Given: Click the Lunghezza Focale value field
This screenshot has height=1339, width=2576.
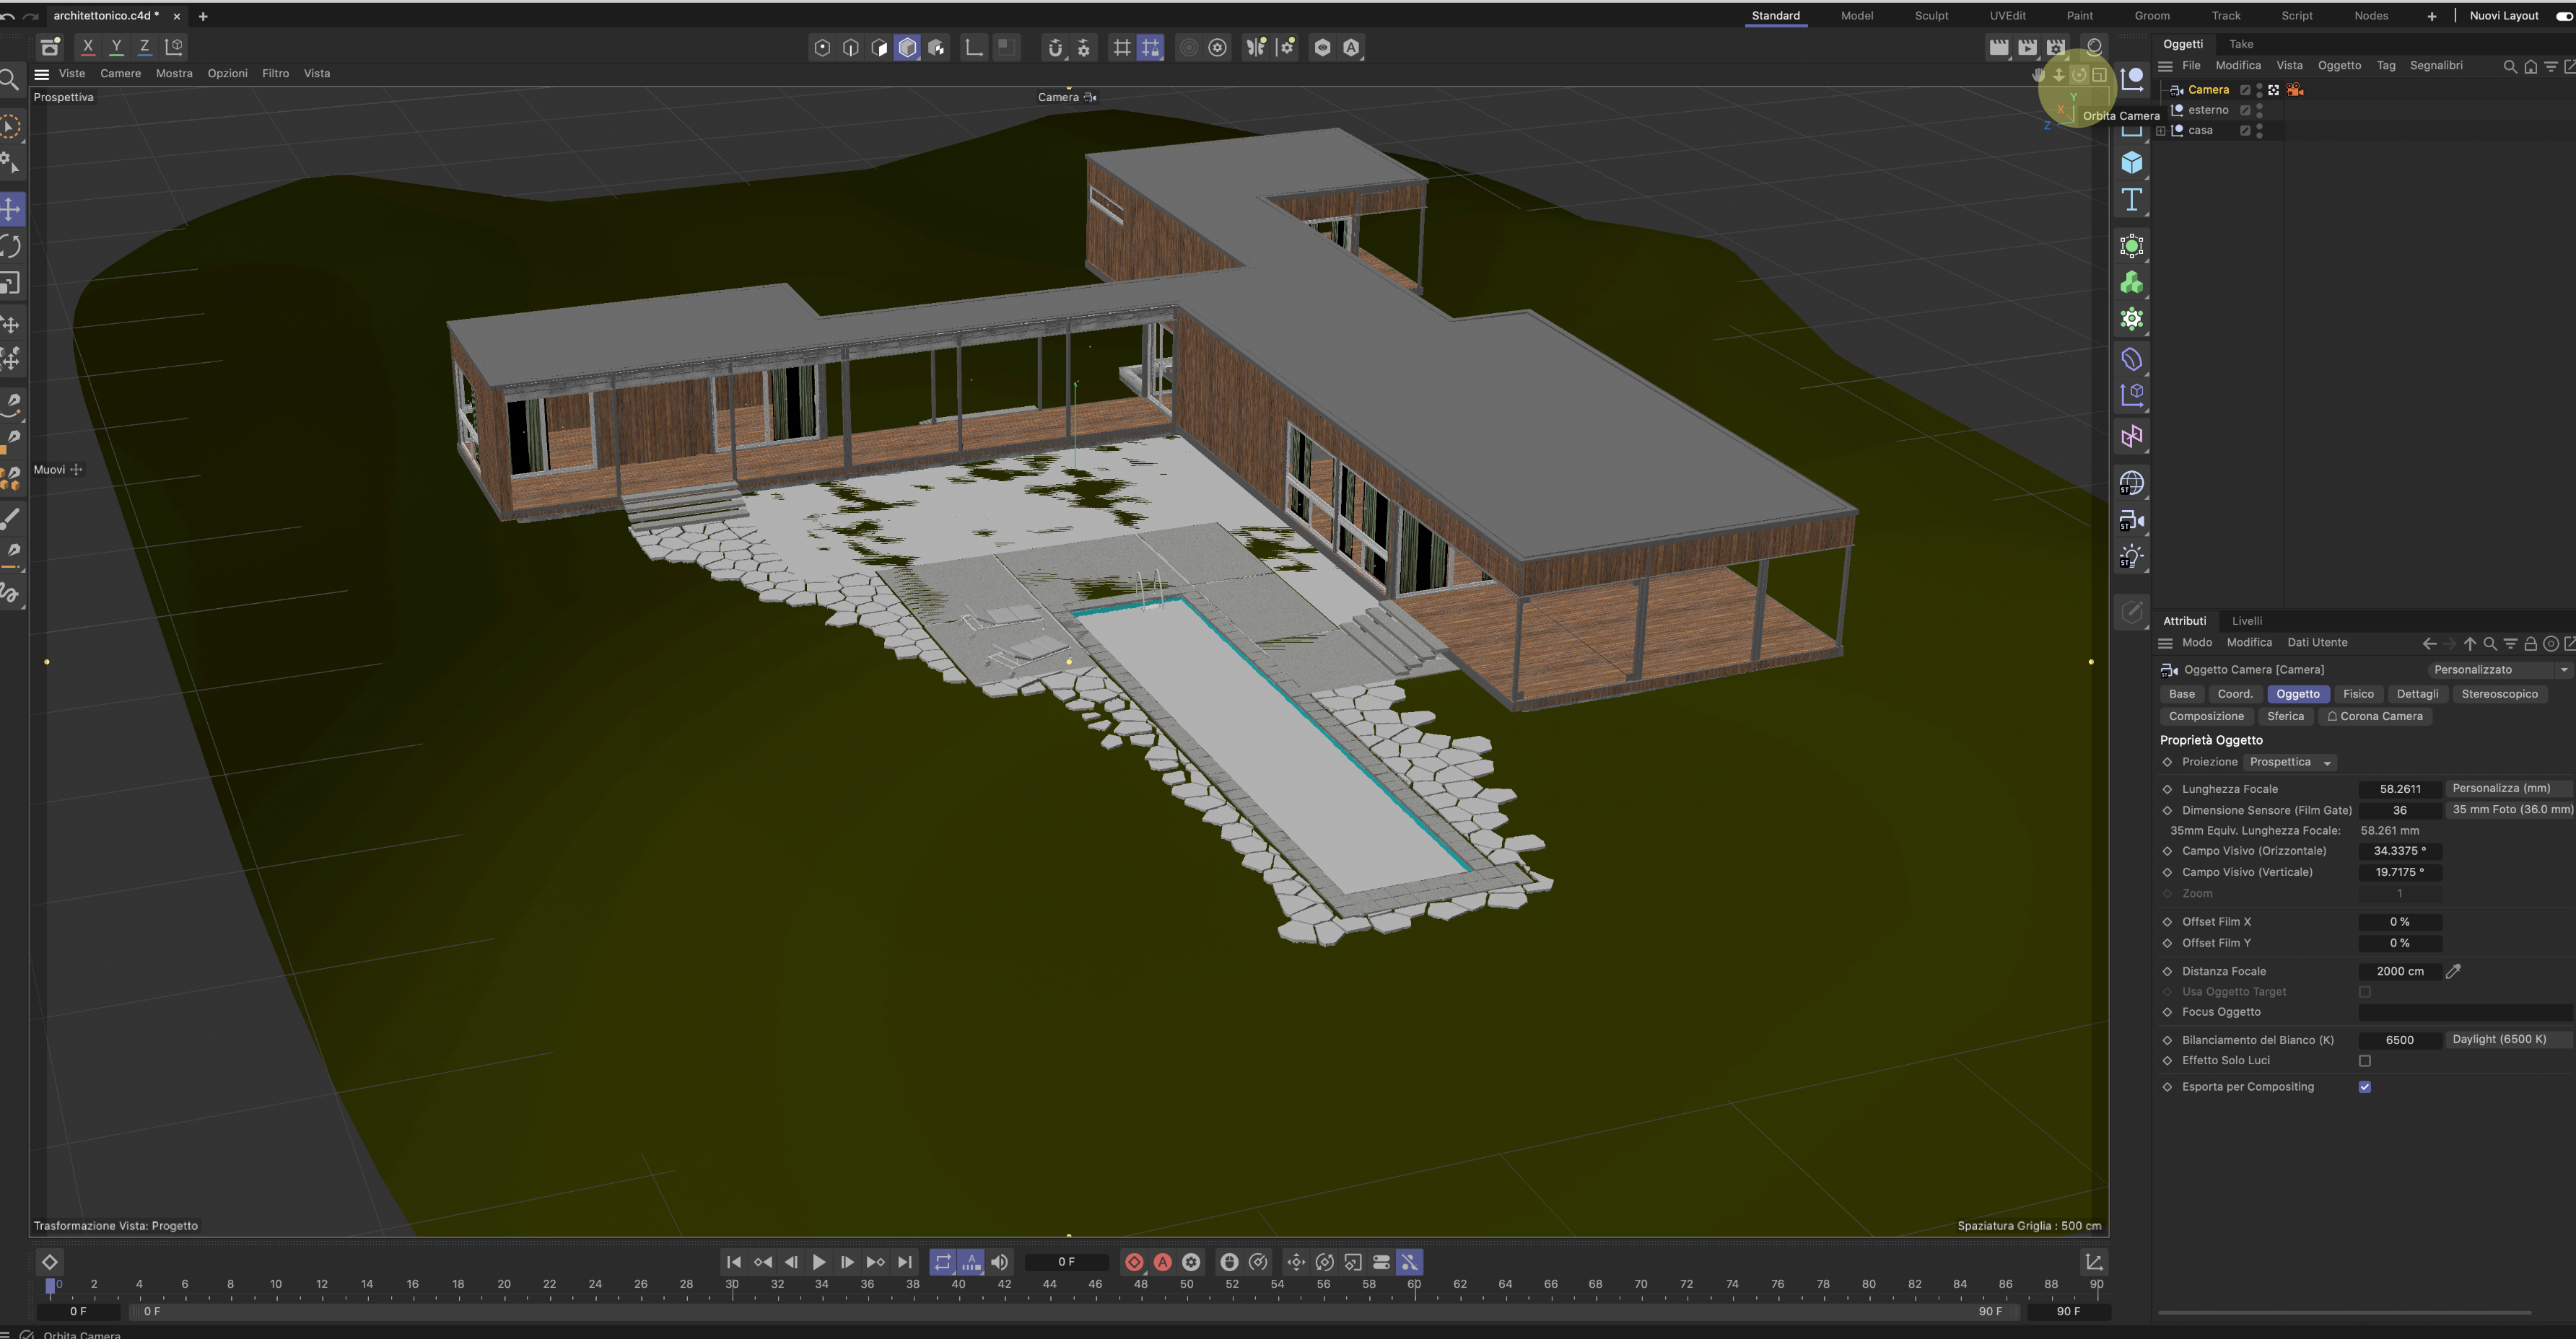Looking at the screenshot, I should [2399, 789].
